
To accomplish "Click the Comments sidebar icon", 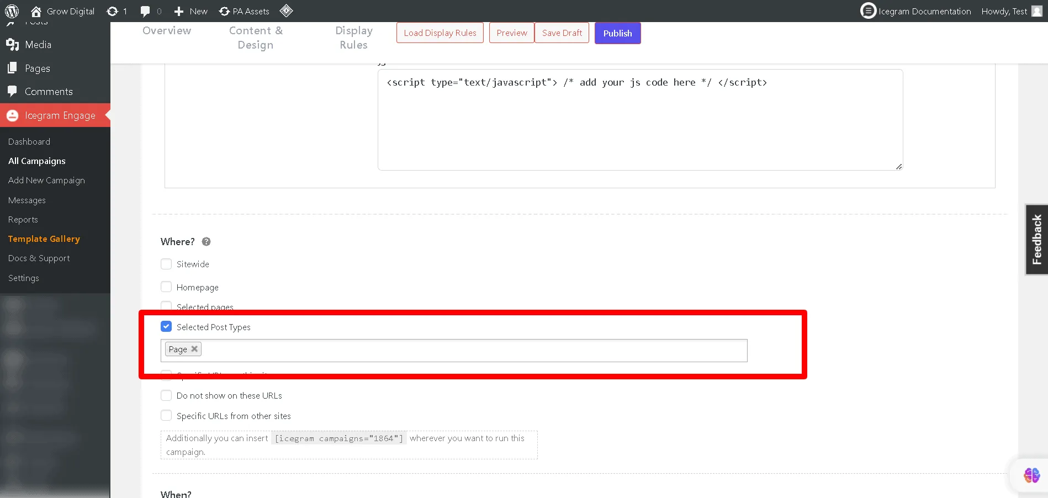I will 12,92.
